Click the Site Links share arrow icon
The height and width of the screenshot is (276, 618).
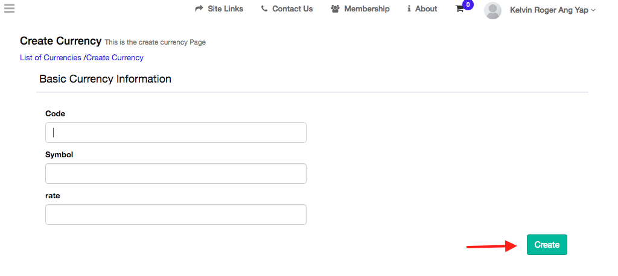[199, 9]
